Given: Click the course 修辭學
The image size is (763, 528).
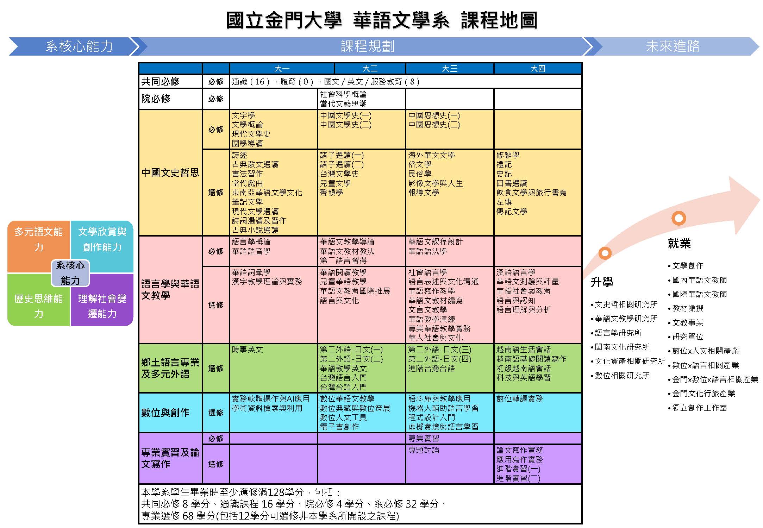Looking at the screenshot, I should point(508,155).
